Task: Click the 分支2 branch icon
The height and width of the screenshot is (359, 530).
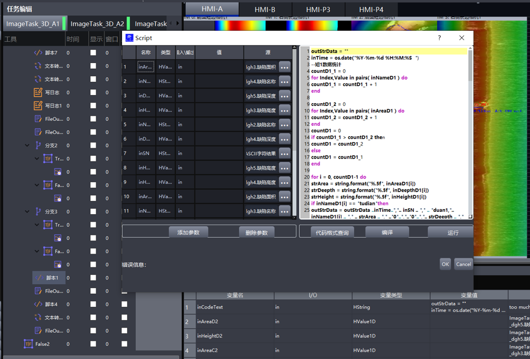Action: [38, 145]
